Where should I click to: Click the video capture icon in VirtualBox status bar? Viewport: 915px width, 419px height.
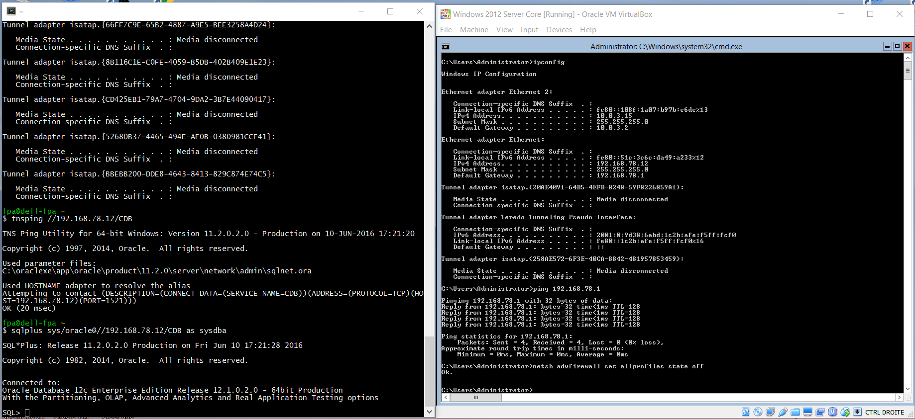pos(820,412)
